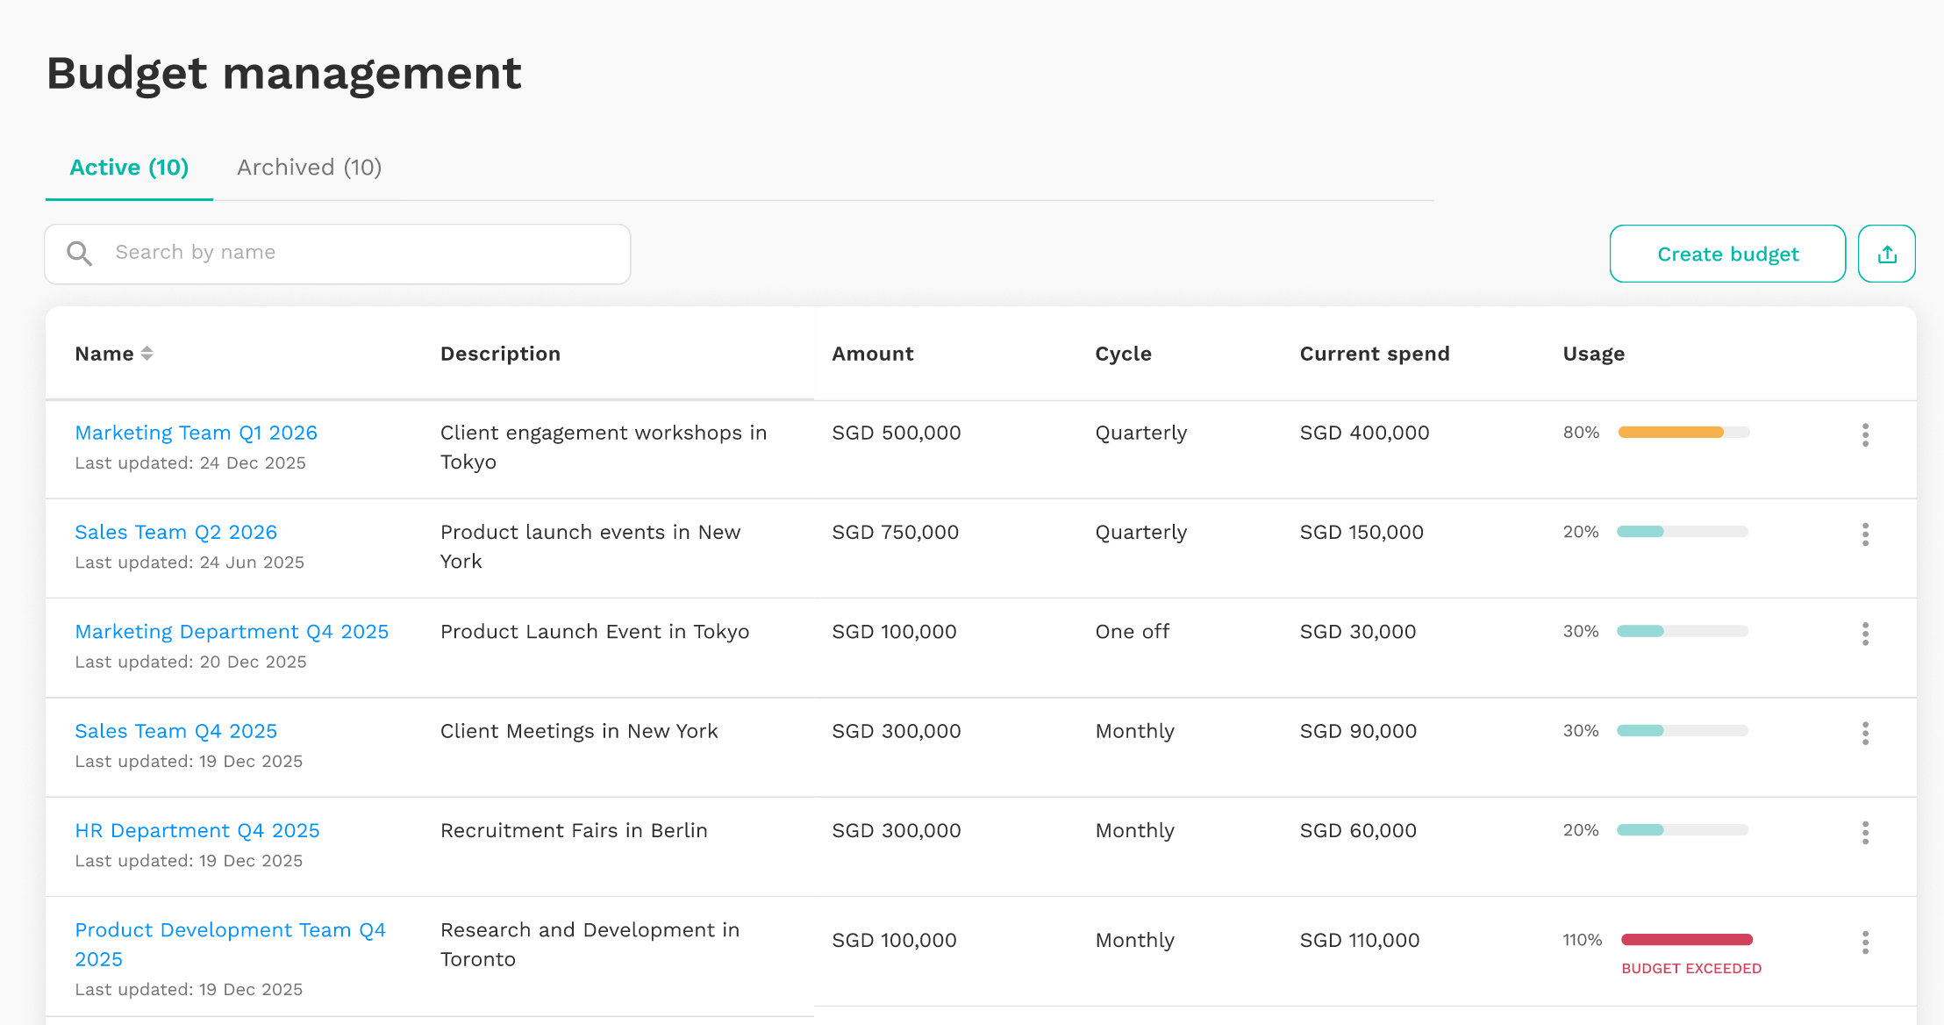Click amount SGD 100,000 for Marketing Department Q4
1944x1025 pixels.
click(x=895, y=632)
